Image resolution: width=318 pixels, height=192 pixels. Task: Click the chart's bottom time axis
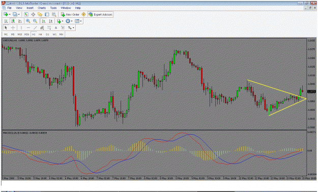(154, 178)
